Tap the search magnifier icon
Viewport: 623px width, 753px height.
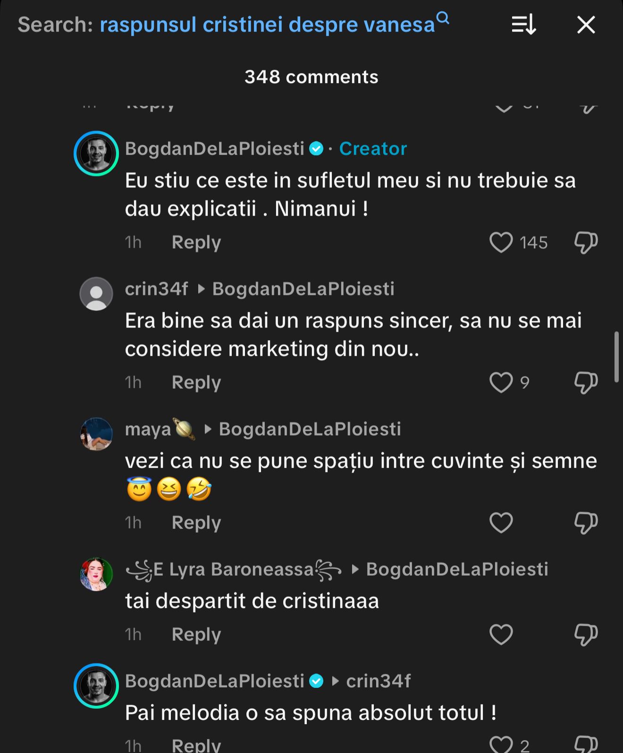443,18
